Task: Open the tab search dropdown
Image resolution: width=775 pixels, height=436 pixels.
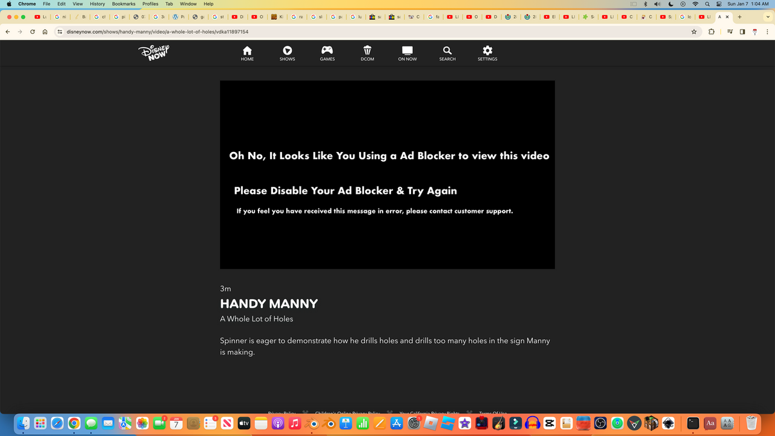Action: point(768,17)
